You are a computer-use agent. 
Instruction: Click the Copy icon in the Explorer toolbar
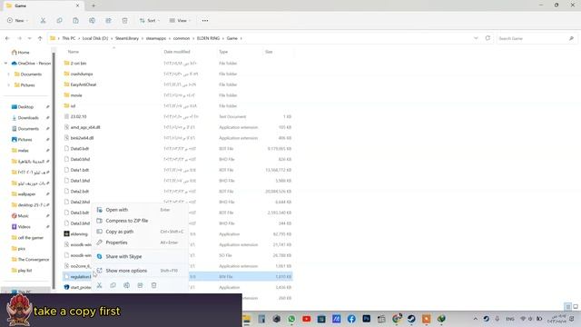59,21
